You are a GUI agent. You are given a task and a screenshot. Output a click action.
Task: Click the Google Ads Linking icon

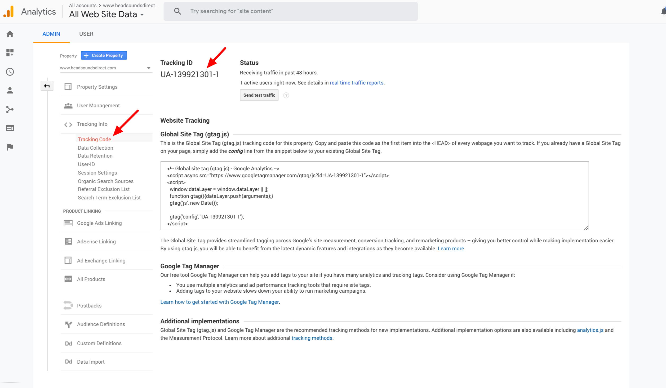[x=68, y=223]
